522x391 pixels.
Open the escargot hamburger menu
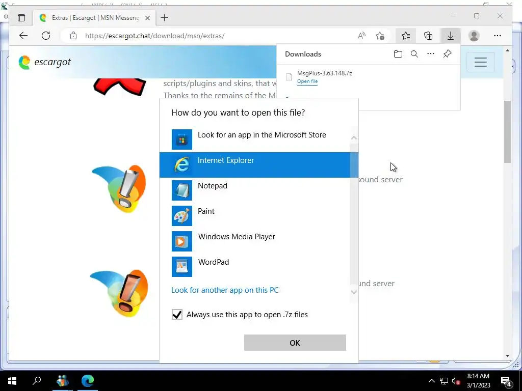click(480, 62)
